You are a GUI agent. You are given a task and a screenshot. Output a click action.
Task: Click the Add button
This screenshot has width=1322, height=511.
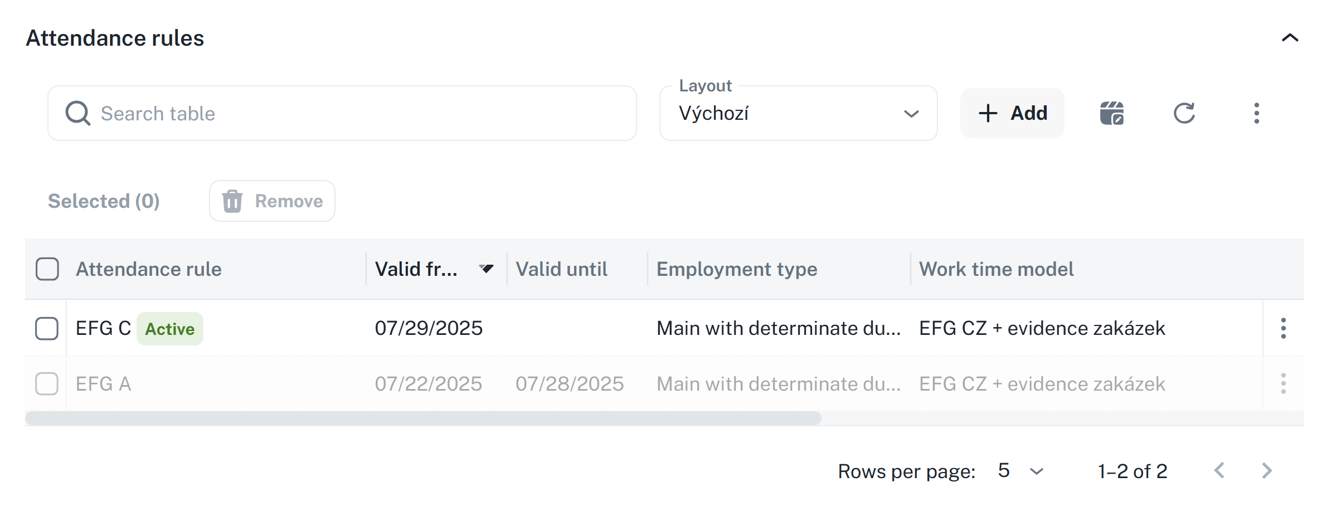click(x=1012, y=113)
